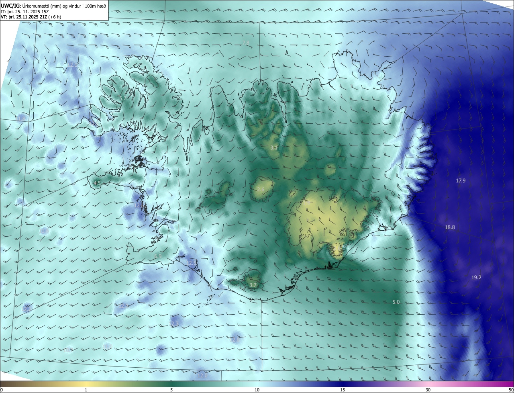Click the 10 tick on the color scale
Screen dimensions: 514x393
pyautogui.click(x=257, y=390)
